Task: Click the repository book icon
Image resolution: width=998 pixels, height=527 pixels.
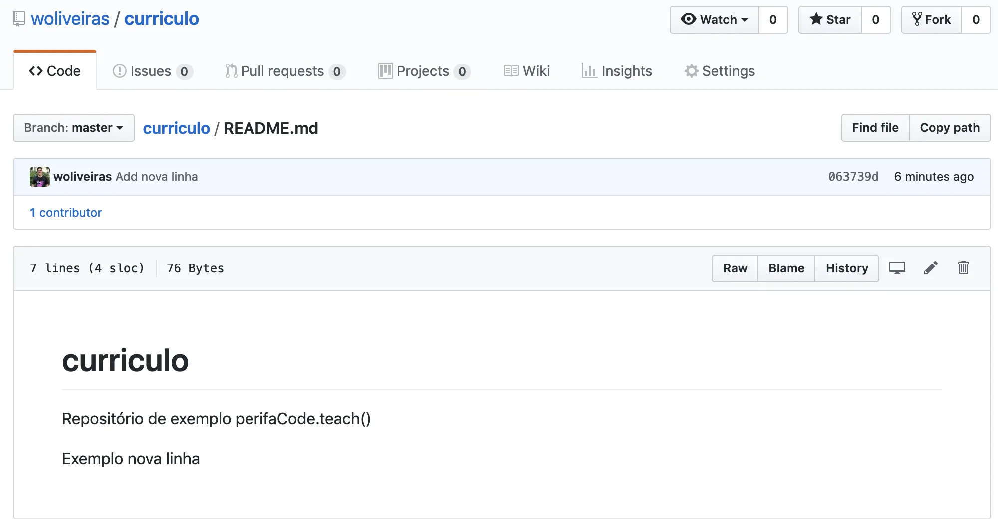Action: tap(19, 18)
